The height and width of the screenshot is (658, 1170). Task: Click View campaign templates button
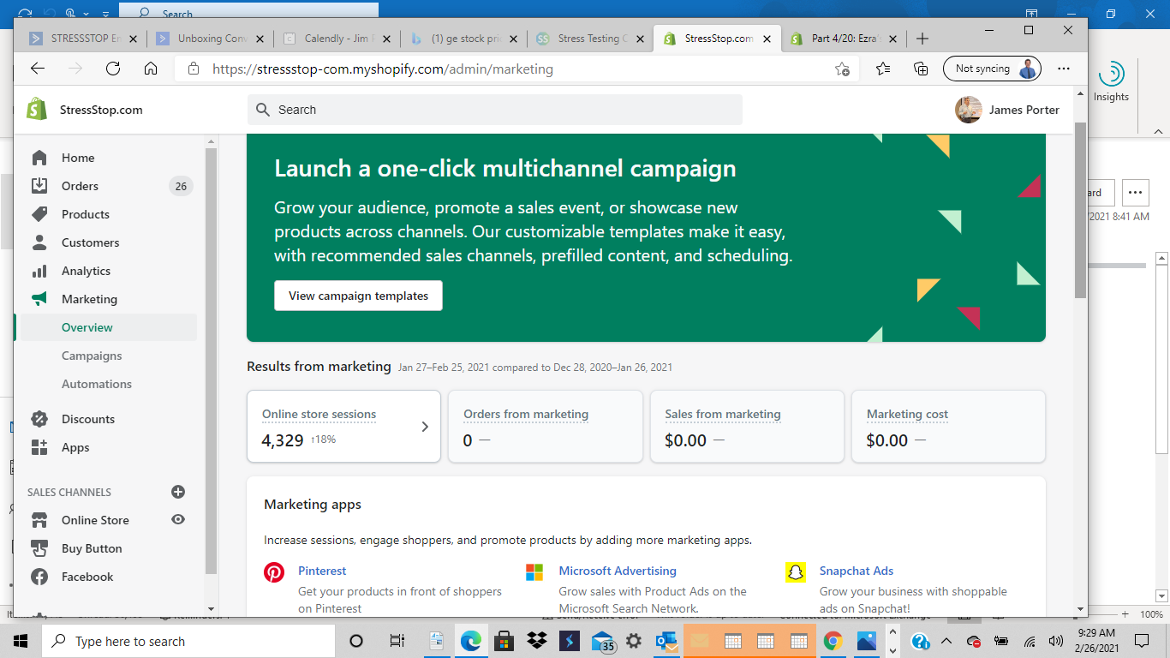(x=358, y=296)
